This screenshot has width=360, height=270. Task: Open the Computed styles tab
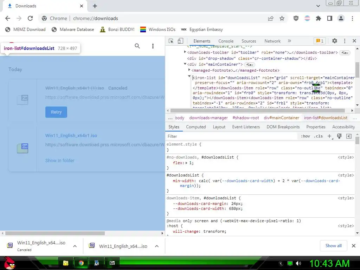coord(196,127)
